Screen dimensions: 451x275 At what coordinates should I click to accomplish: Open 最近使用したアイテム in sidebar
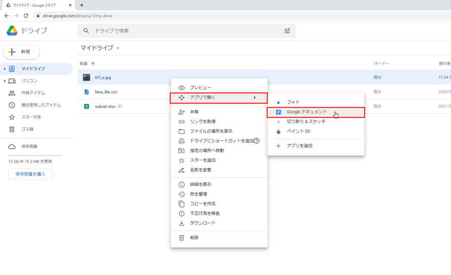[x=36, y=105]
